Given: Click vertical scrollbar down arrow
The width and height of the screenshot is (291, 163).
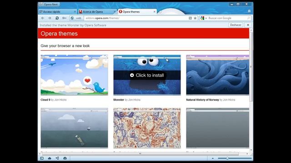Looking at the screenshot, I should tap(251, 150).
